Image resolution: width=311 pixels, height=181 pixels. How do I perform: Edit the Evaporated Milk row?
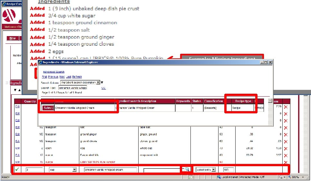pyautogui.click(x=17, y=155)
